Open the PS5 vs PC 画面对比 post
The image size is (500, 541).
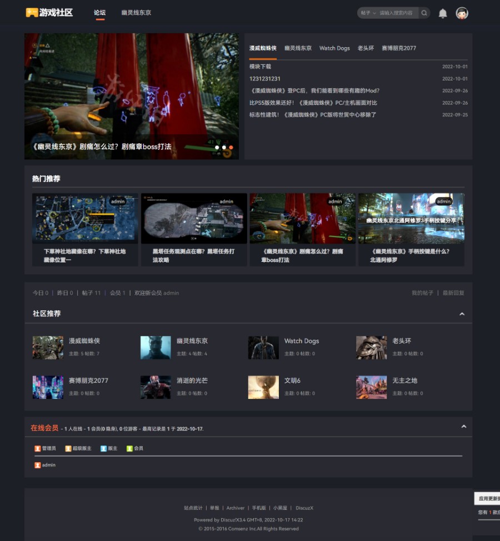coord(313,103)
